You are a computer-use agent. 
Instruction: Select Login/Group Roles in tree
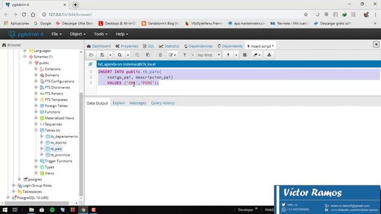[x=37, y=185]
